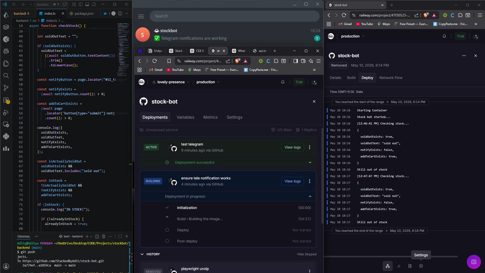
Task: Open Run and Debug view in VS Code
Action: tap(6, 112)
